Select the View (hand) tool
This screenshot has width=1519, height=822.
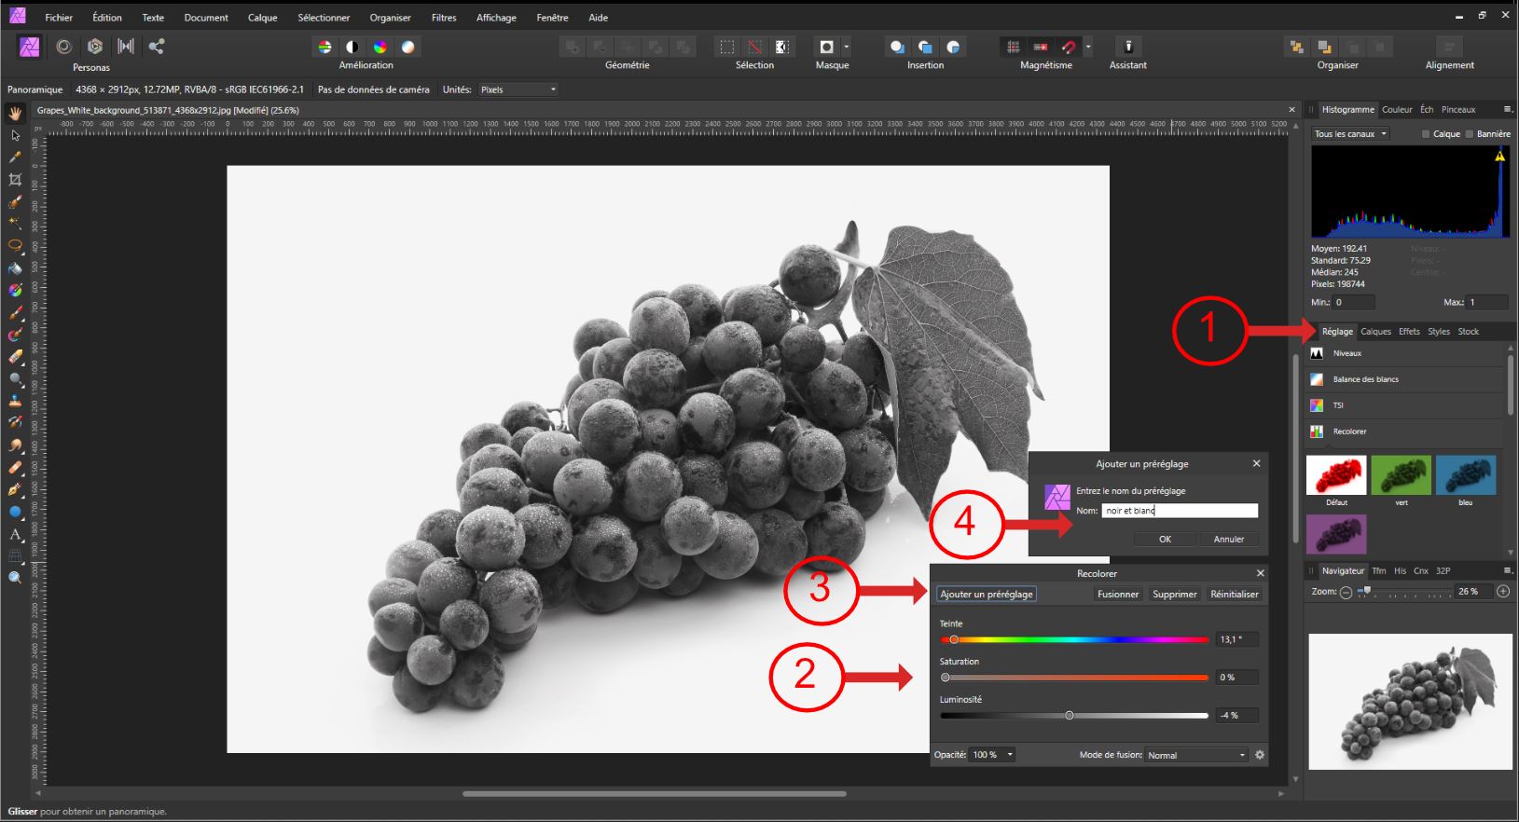15,114
